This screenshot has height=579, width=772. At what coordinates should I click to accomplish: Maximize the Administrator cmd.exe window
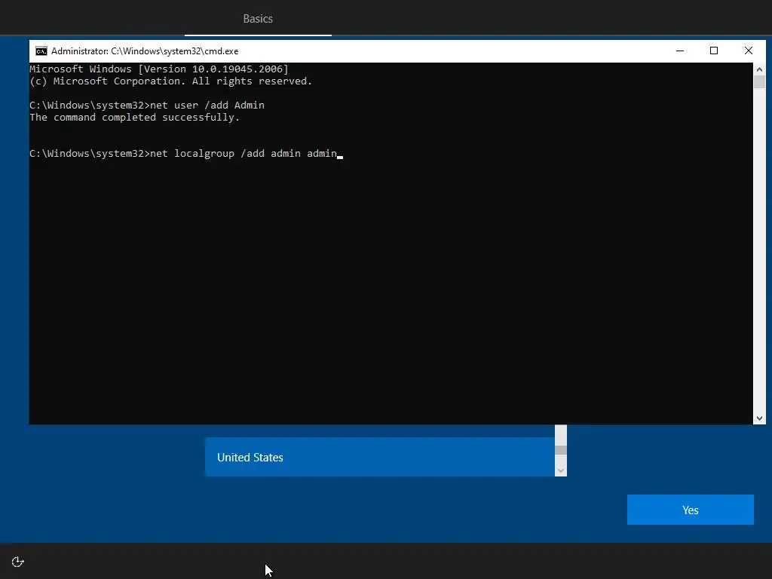click(714, 51)
